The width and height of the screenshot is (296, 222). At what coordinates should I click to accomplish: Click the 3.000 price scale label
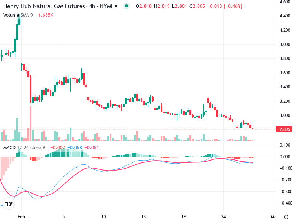pyautogui.click(x=285, y=115)
